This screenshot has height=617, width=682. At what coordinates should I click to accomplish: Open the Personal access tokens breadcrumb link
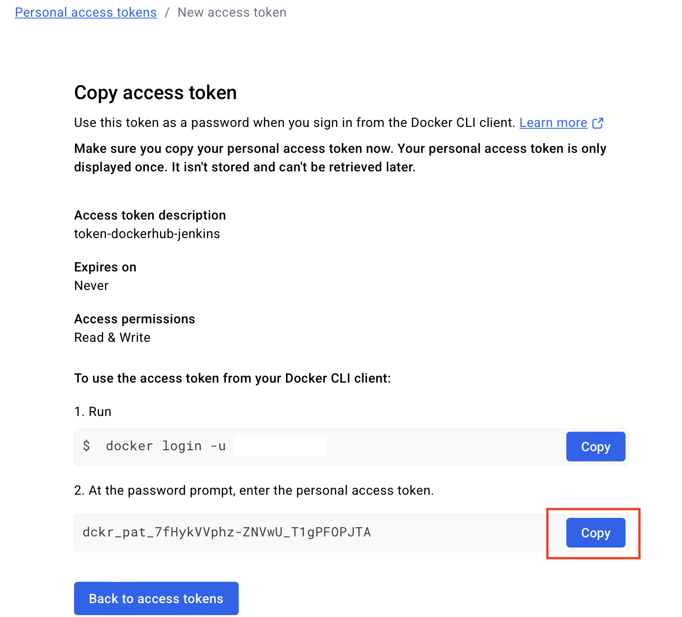(x=86, y=13)
